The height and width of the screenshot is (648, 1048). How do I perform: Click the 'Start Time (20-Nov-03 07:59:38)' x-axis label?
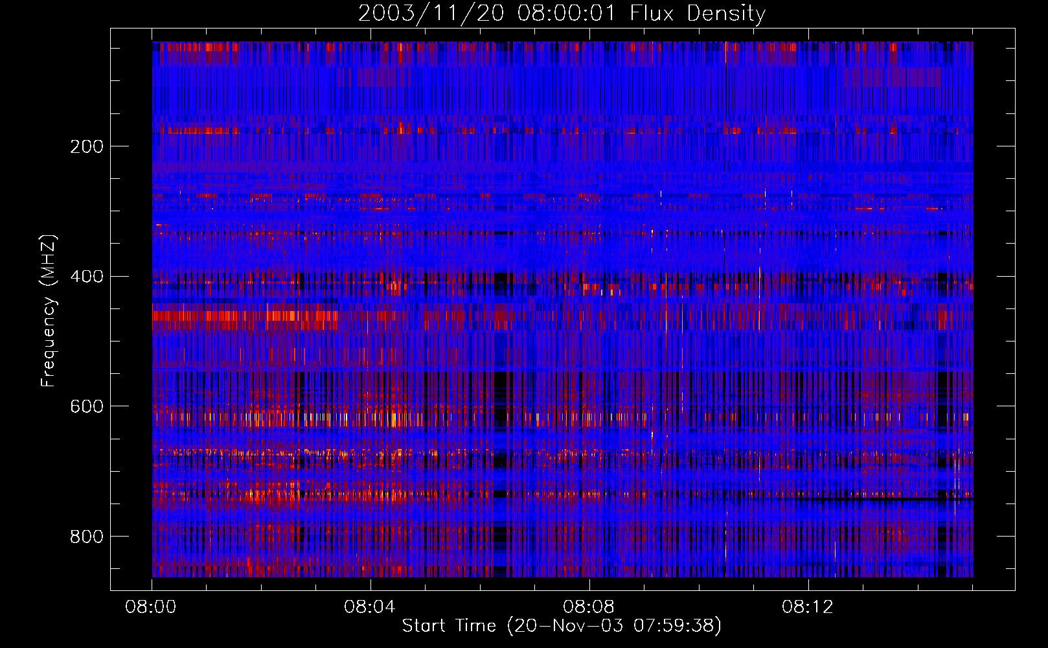click(562, 626)
